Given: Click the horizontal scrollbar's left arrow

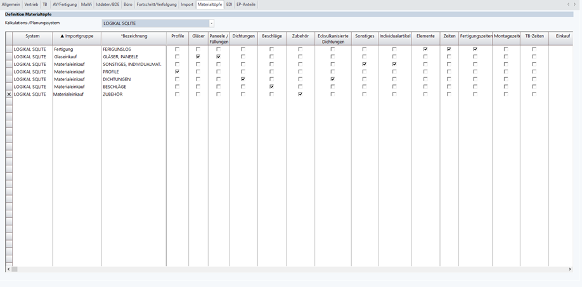Looking at the screenshot, I should coord(8,269).
